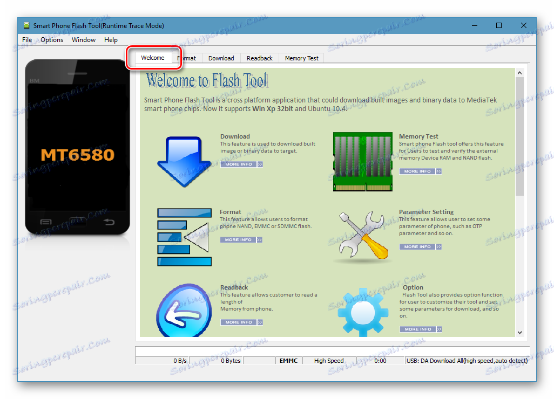The image size is (554, 399).
Task: Switch to the Readback tab
Action: [260, 58]
